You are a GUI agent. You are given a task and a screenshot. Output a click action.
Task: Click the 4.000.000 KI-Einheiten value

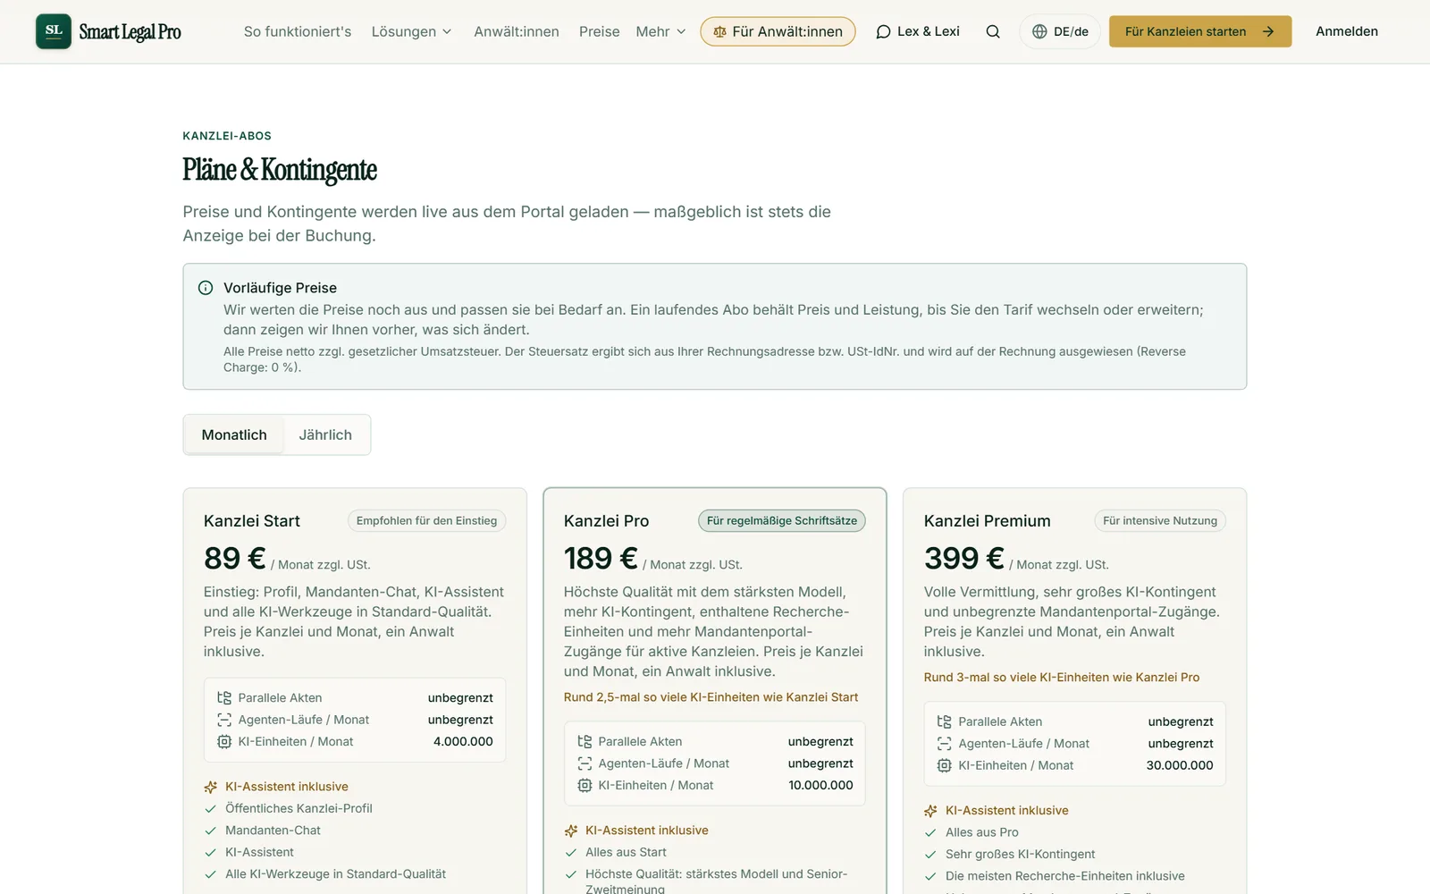(x=463, y=742)
